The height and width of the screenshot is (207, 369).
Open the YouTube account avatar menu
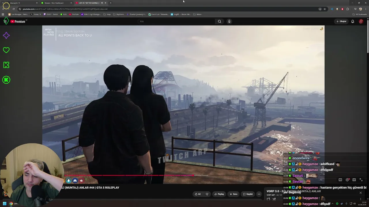coord(361,21)
